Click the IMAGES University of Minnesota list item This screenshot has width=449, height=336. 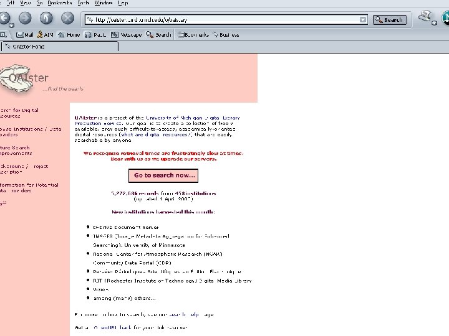coord(161,241)
